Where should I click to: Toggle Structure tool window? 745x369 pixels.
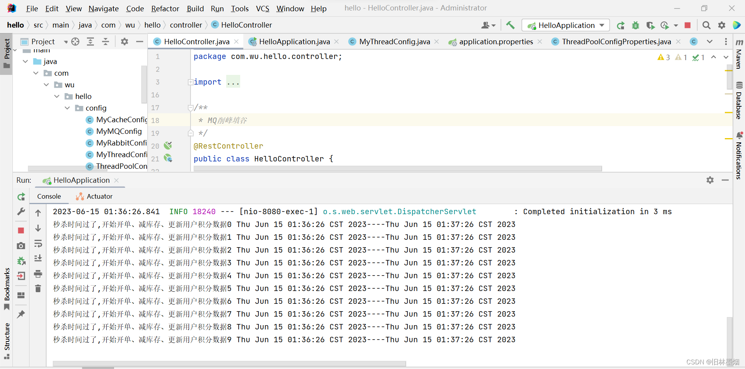[x=7, y=341]
